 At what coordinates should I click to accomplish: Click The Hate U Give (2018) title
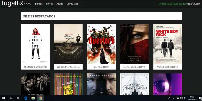[35, 67]
